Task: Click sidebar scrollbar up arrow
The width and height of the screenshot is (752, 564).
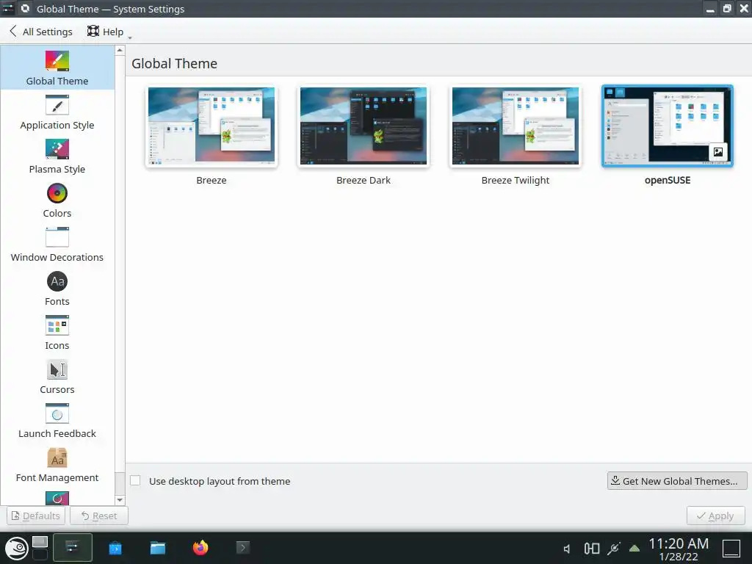Action: 120,51
